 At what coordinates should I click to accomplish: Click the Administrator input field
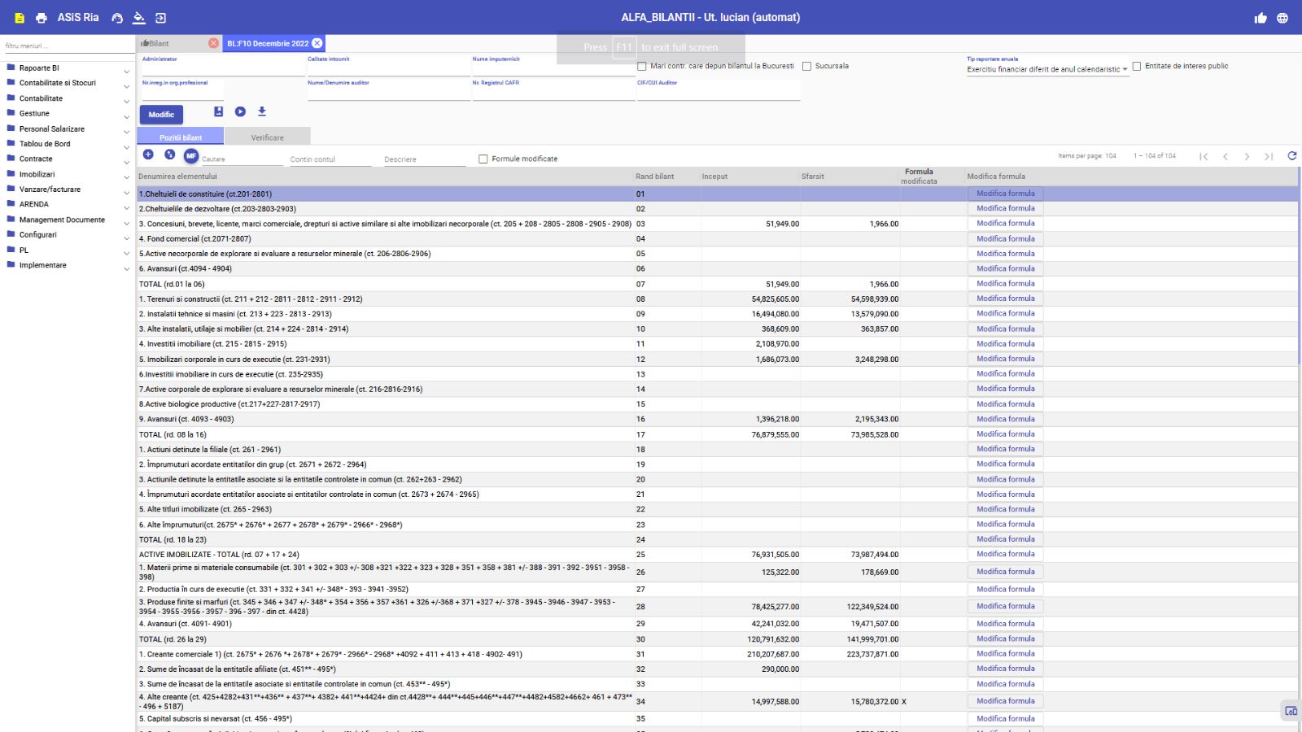(x=222, y=68)
